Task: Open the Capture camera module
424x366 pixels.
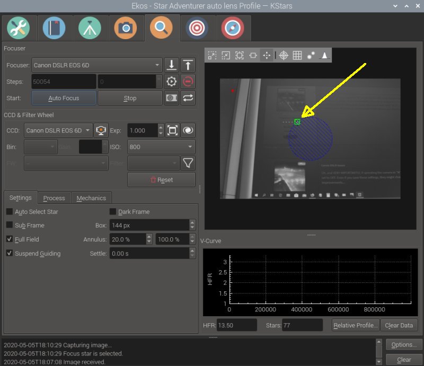Action: point(126,28)
